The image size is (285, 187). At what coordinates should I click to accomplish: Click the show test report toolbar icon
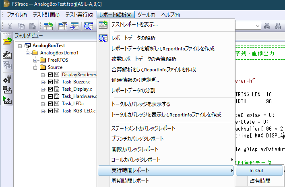click(x=48, y=26)
